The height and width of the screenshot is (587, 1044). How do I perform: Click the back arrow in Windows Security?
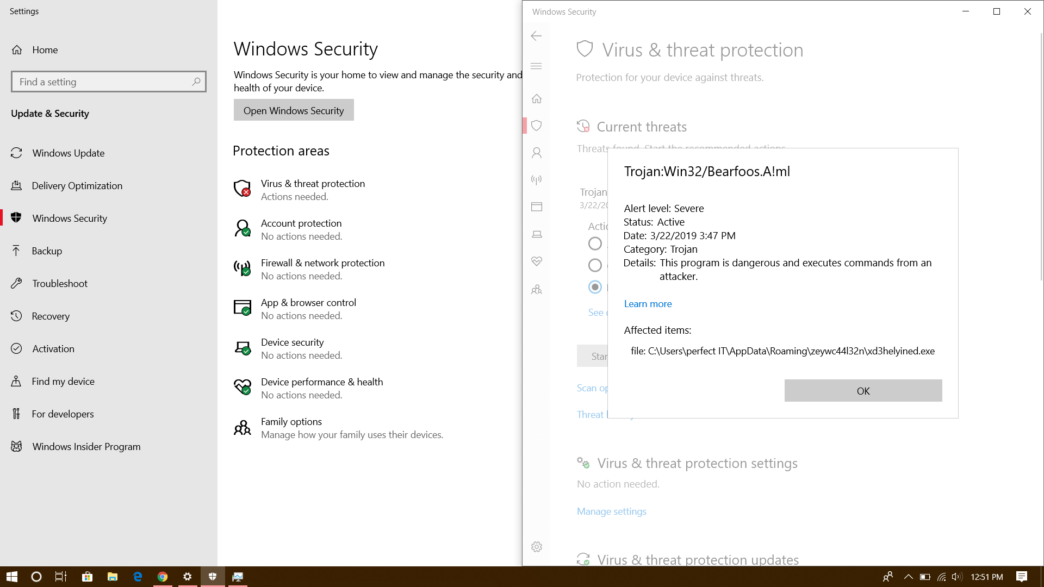pos(536,36)
